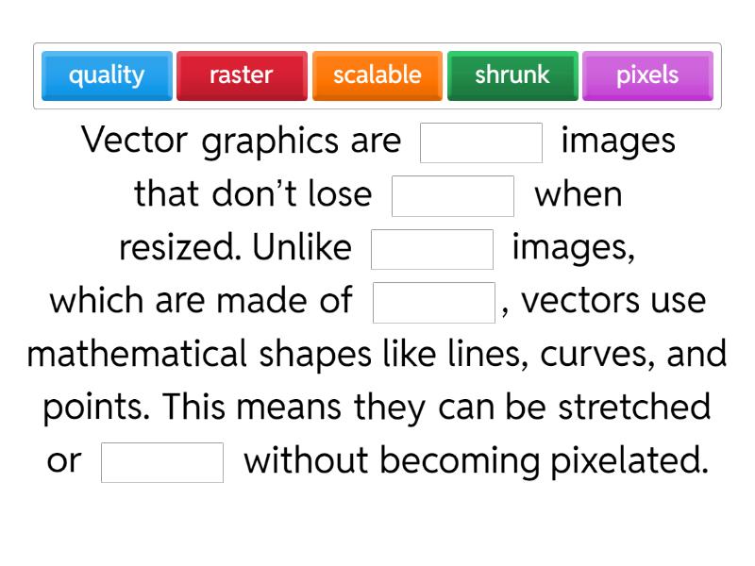
Task: Focus the empty box before 'when'
Action: coord(453,196)
